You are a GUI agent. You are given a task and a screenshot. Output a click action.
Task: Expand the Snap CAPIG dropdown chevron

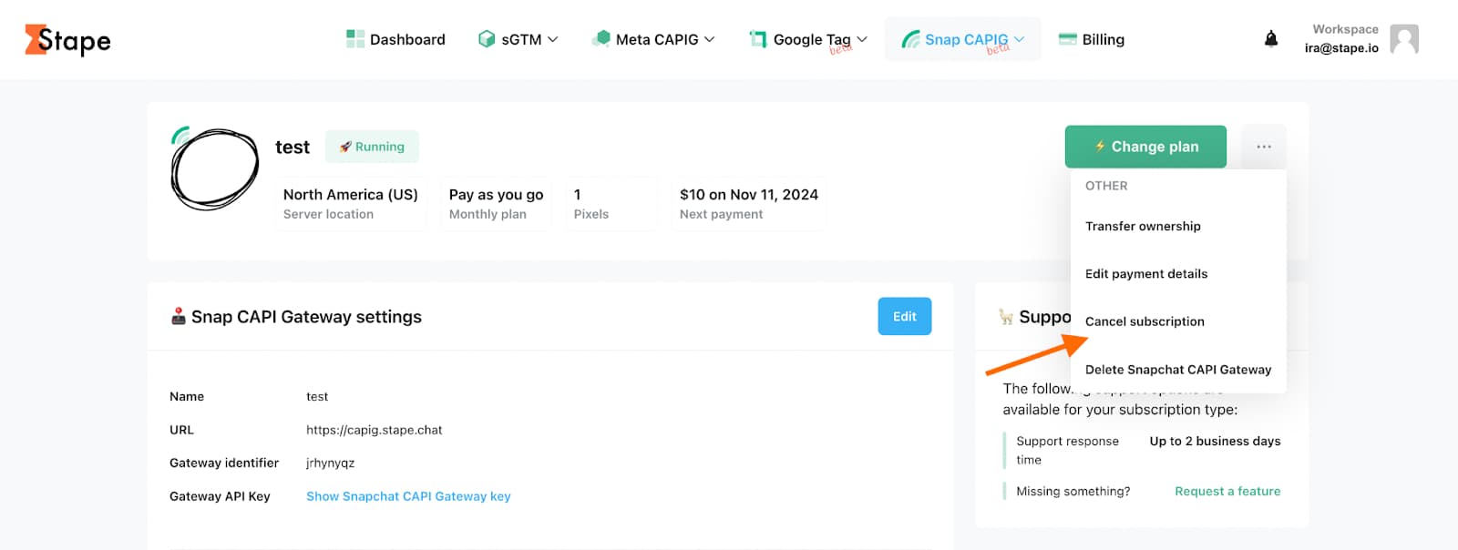pyautogui.click(x=1020, y=39)
